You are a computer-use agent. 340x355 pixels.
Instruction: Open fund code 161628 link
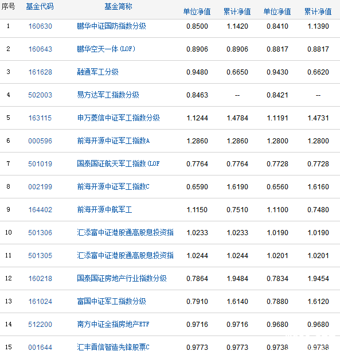40,72
